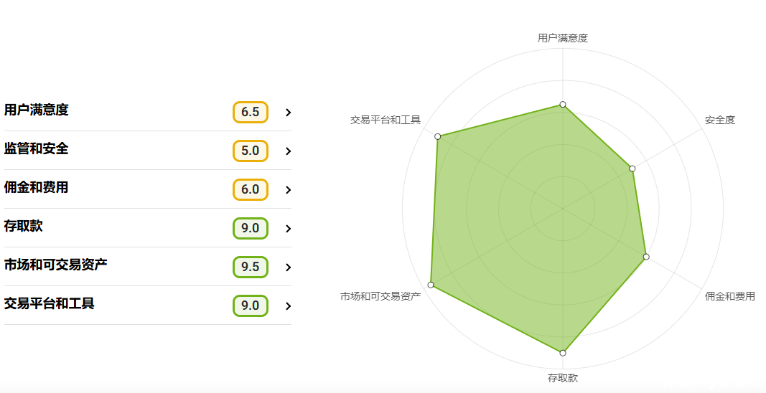Click the radar data point for 存取款

coord(563,353)
